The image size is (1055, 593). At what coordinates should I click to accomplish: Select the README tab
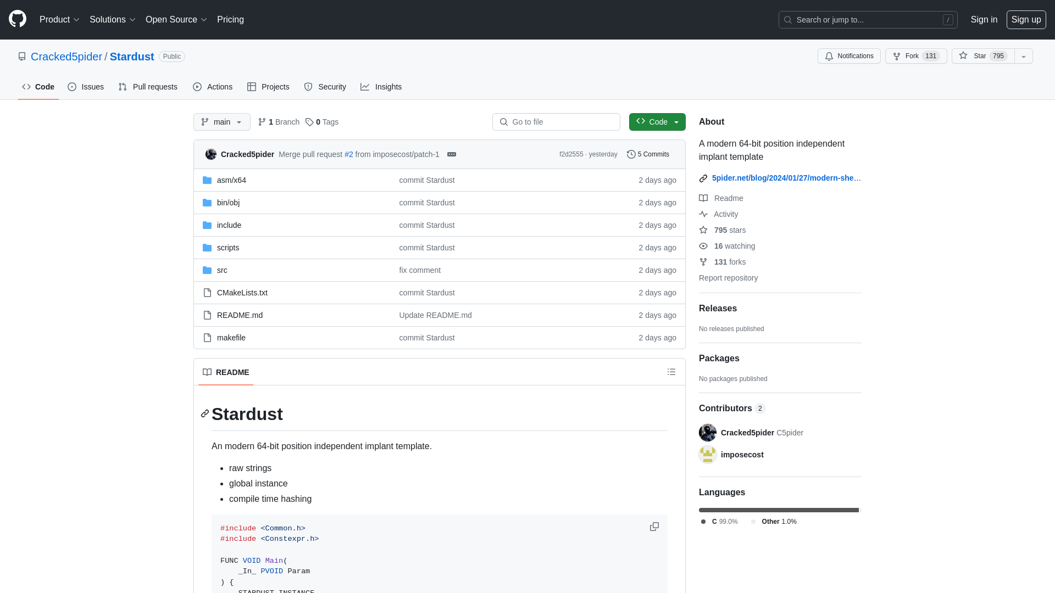pos(226,372)
